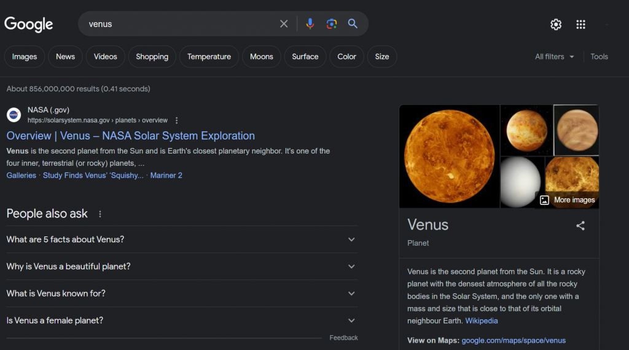
Task: Select the Moons chip
Action: [x=262, y=56]
